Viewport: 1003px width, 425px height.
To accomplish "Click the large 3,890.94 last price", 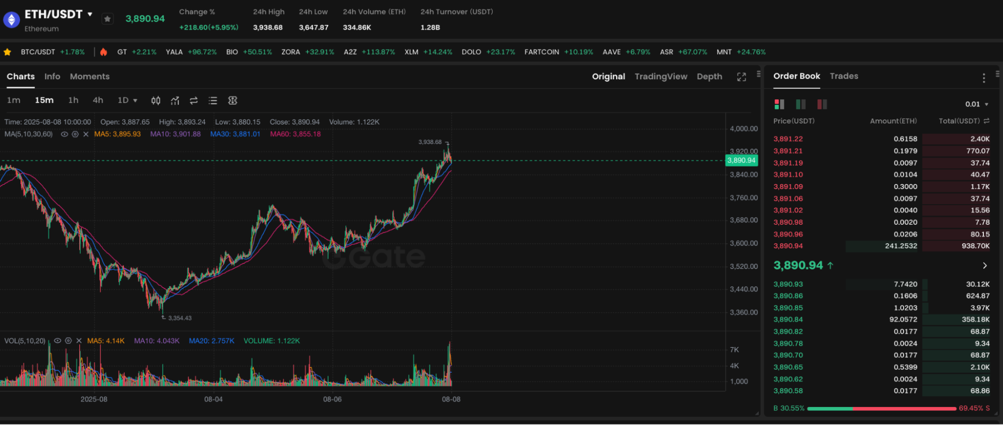I will click(x=798, y=265).
